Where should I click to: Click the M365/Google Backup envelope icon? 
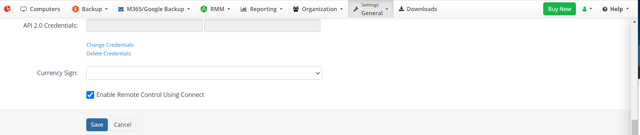point(121,9)
